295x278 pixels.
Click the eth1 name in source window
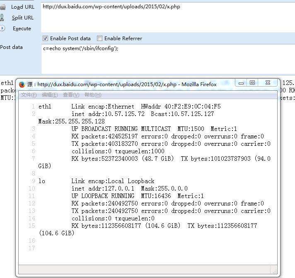pyautogui.click(x=45, y=106)
